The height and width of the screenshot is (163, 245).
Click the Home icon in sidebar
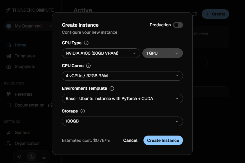click(8, 45)
